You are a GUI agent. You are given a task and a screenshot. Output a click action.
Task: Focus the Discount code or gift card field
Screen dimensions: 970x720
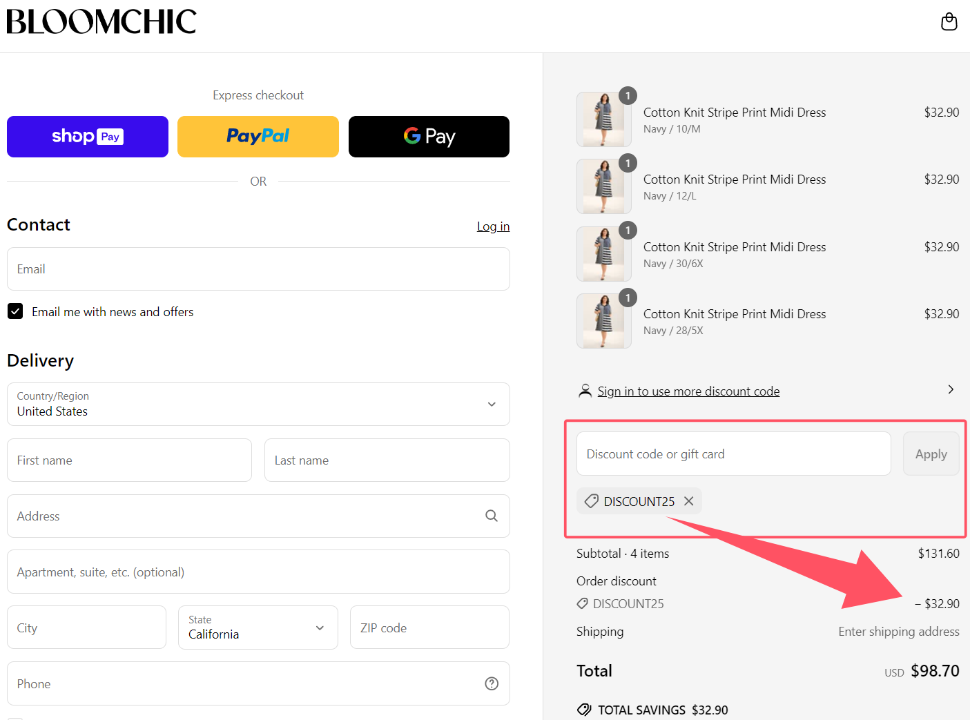(x=734, y=454)
